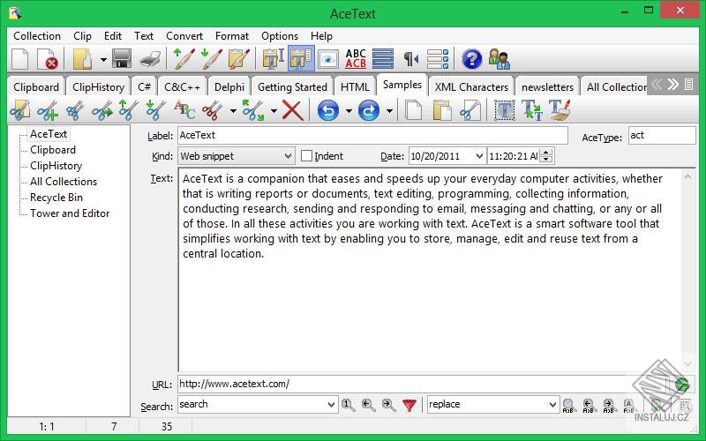706x441 pixels.
Task: Click the paste clipboard icon in clip toolbar
Action: [x=442, y=110]
